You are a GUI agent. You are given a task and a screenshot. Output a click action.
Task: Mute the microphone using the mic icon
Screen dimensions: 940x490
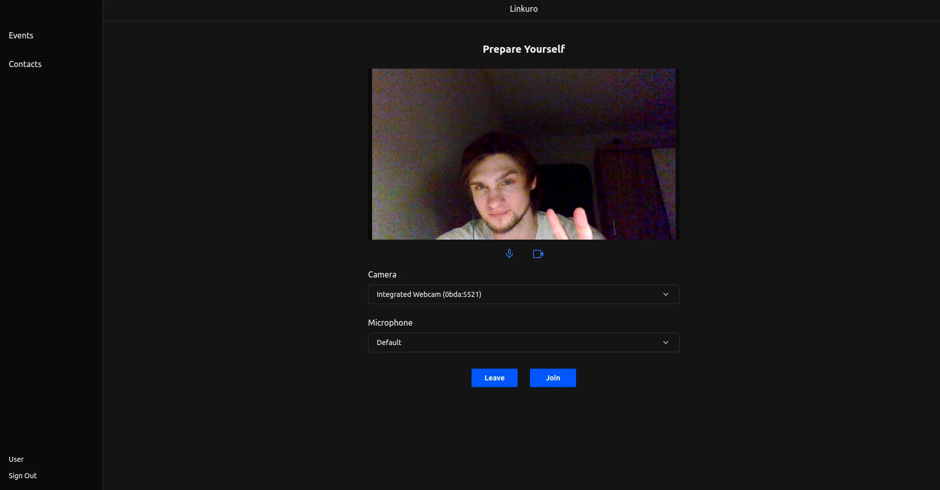pos(509,254)
